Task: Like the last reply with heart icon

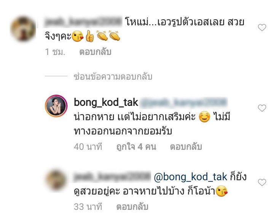Action: 262,182
